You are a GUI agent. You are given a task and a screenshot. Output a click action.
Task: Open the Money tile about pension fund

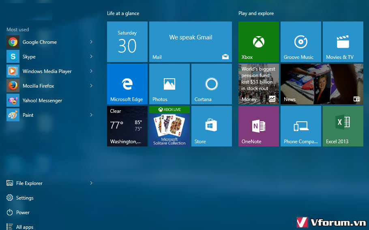tap(259, 84)
